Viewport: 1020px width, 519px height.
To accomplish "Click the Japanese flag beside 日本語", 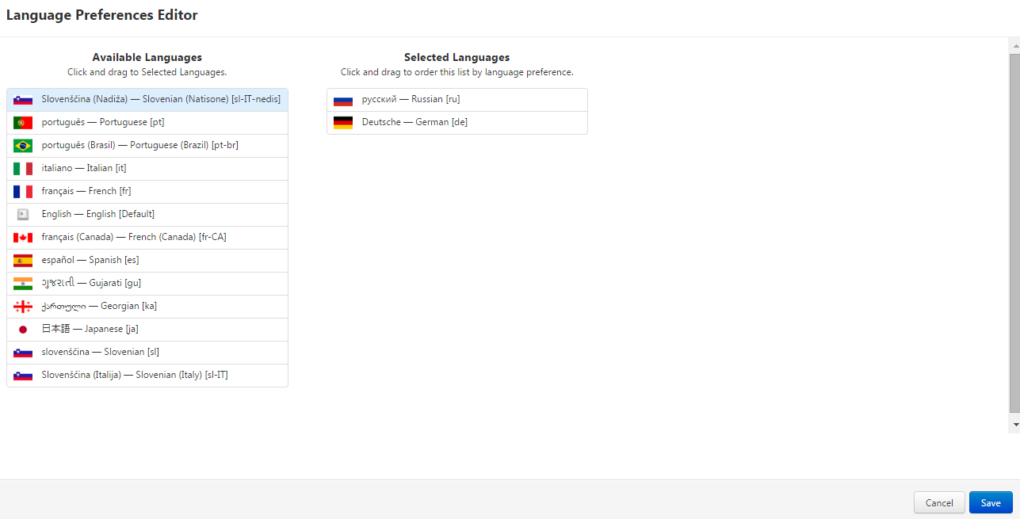I will (22, 329).
